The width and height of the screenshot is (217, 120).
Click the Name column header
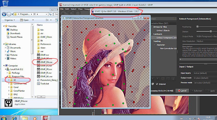pos(40,25)
